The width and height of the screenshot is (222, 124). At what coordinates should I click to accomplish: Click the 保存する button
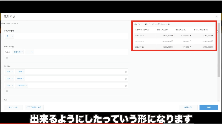pyautogui.click(x=187, y=107)
